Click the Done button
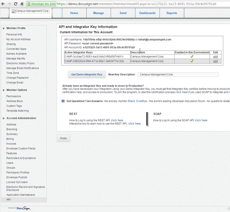The height and width of the screenshot is (212, 230). point(63,138)
